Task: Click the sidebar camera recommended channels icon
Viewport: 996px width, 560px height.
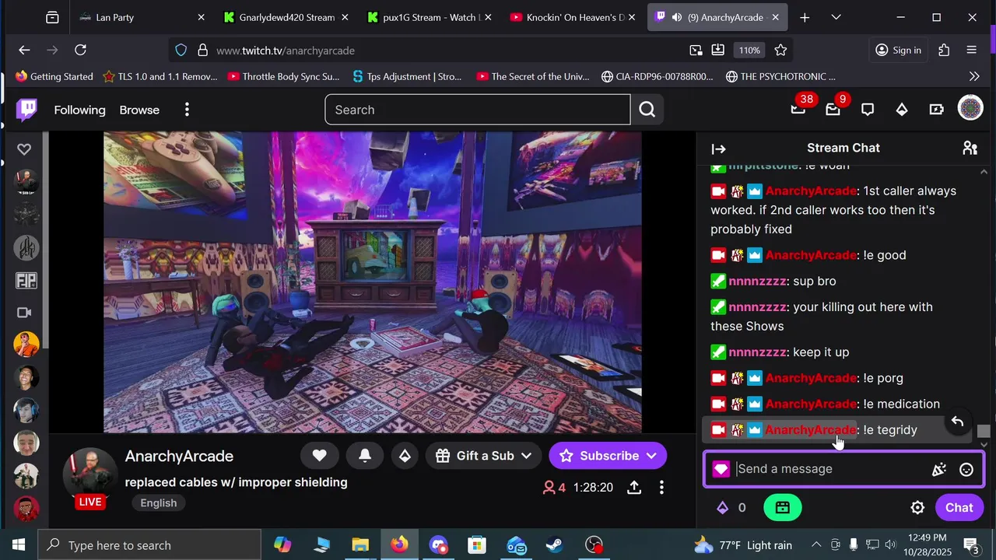Action: pos(24,313)
